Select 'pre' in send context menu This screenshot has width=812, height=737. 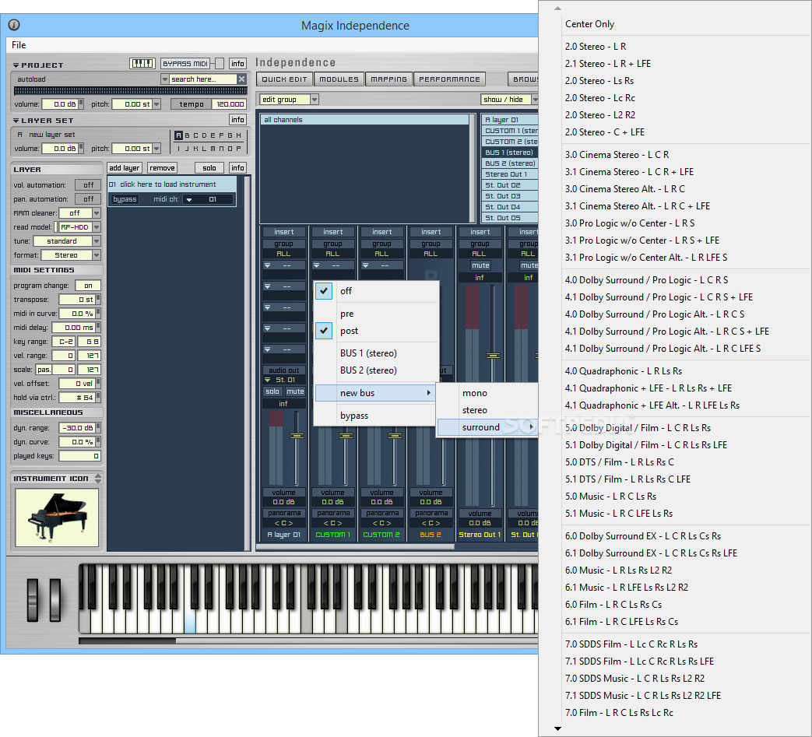click(x=377, y=314)
